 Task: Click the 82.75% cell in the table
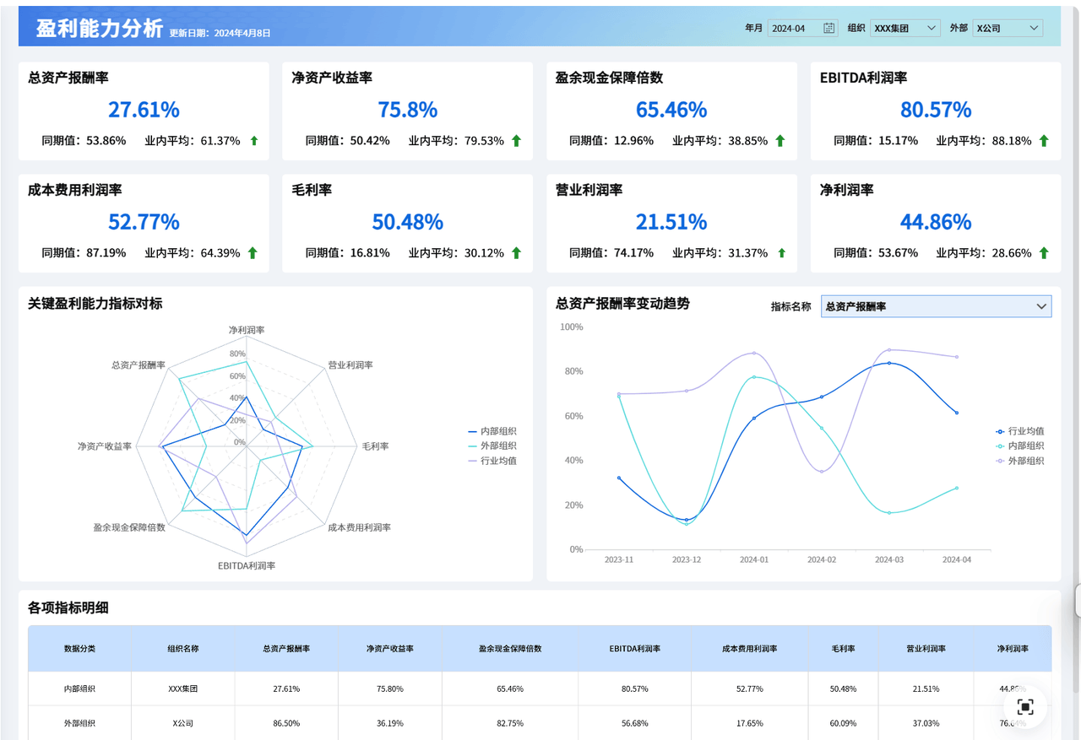coord(510,723)
